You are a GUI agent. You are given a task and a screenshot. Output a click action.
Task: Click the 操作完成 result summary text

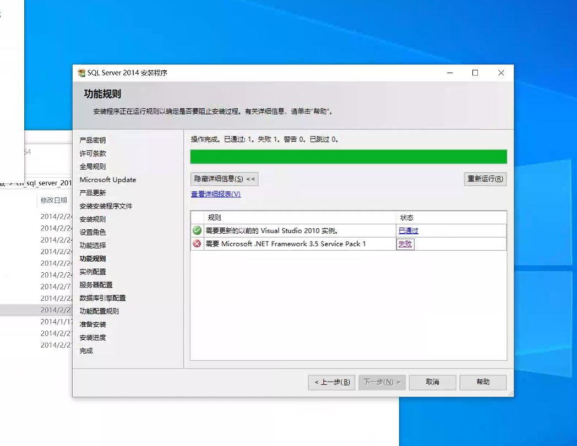tap(264, 139)
